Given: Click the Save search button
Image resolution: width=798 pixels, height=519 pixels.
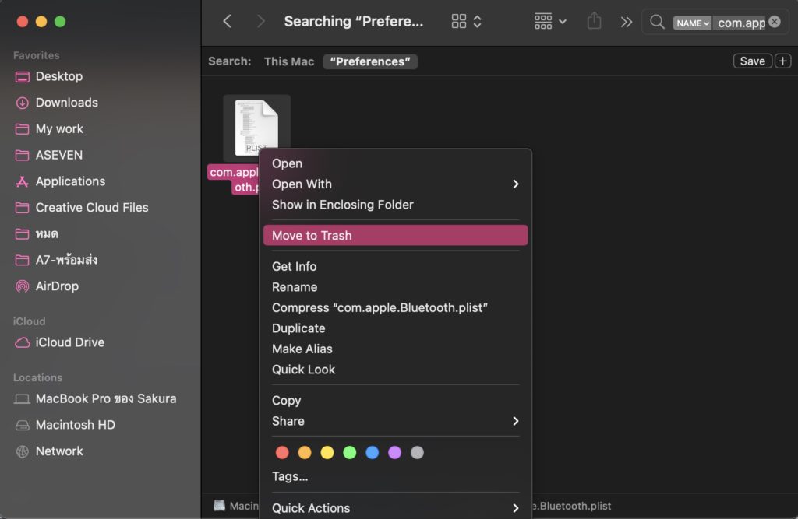Looking at the screenshot, I should pyautogui.click(x=752, y=61).
